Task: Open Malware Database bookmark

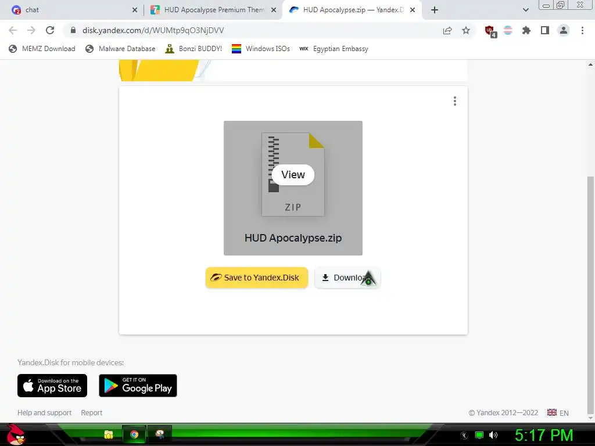Action: point(120,49)
